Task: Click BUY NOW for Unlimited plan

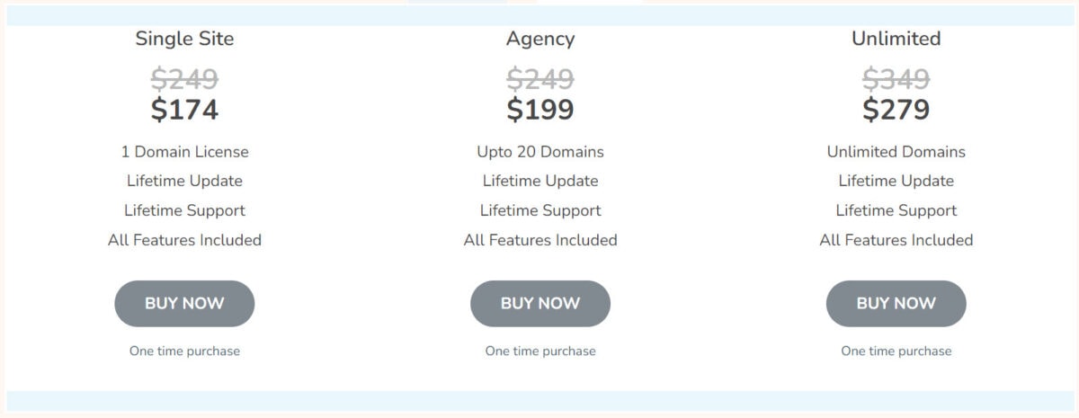Action: click(x=896, y=304)
